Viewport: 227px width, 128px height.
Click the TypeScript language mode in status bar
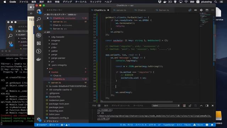pos(169,125)
